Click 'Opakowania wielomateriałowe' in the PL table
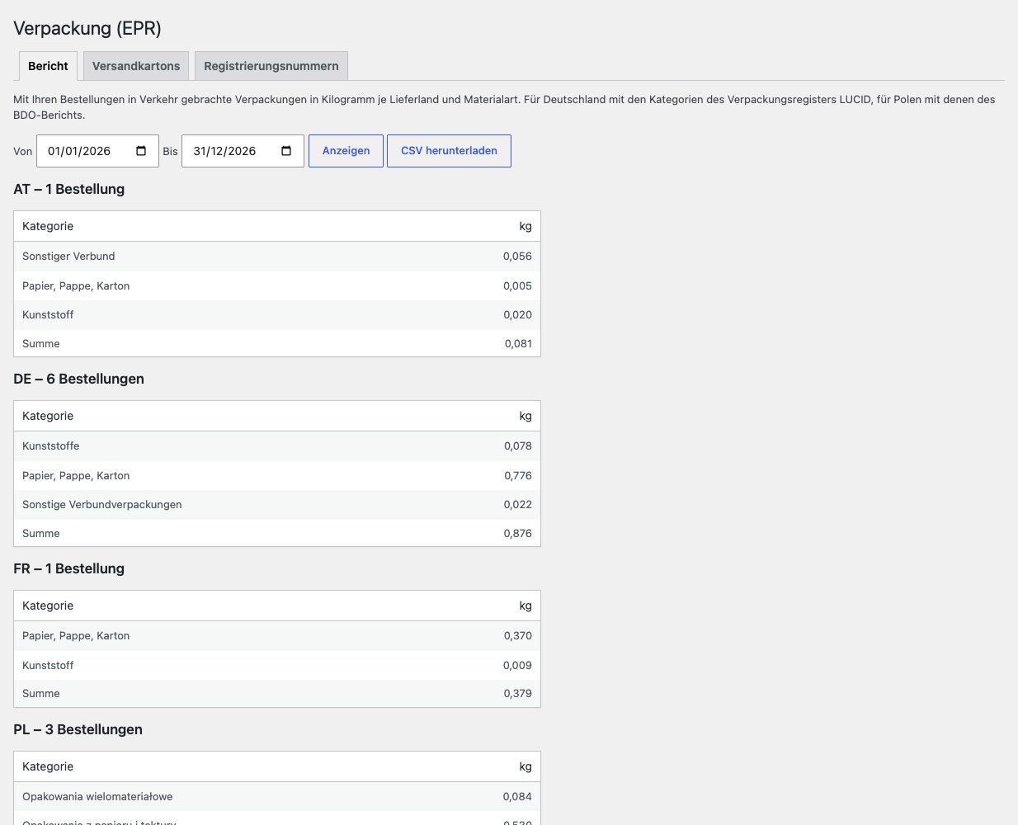1018x825 pixels. 97,797
